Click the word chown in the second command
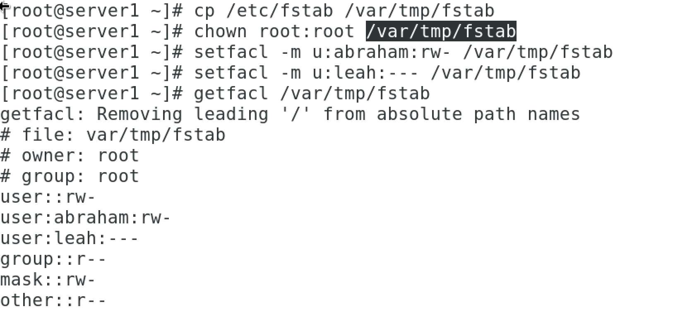Viewport: 673px width, 326px height. pos(220,31)
